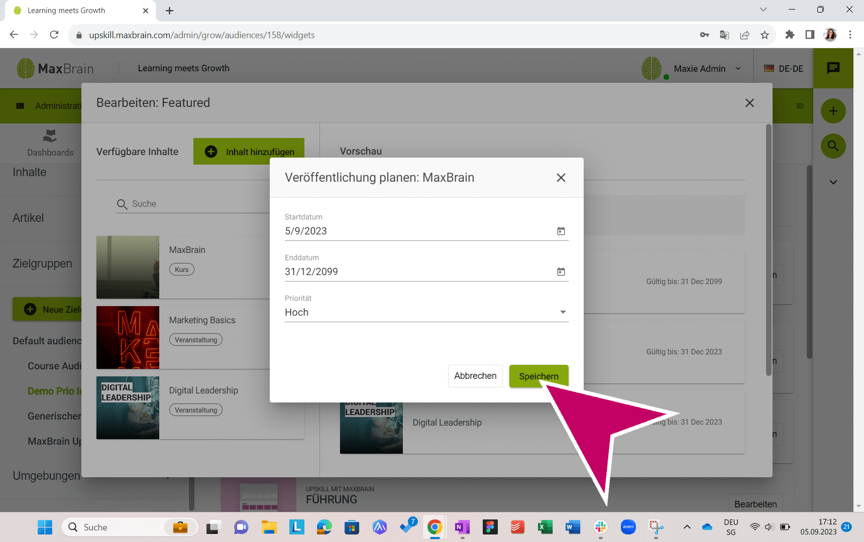Save the schedule with Speichern button

coord(538,376)
